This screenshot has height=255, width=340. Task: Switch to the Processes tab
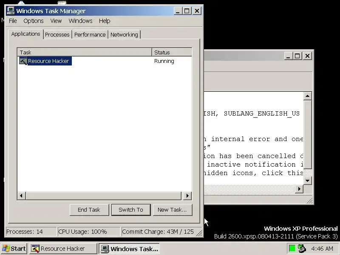coord(57,35)
